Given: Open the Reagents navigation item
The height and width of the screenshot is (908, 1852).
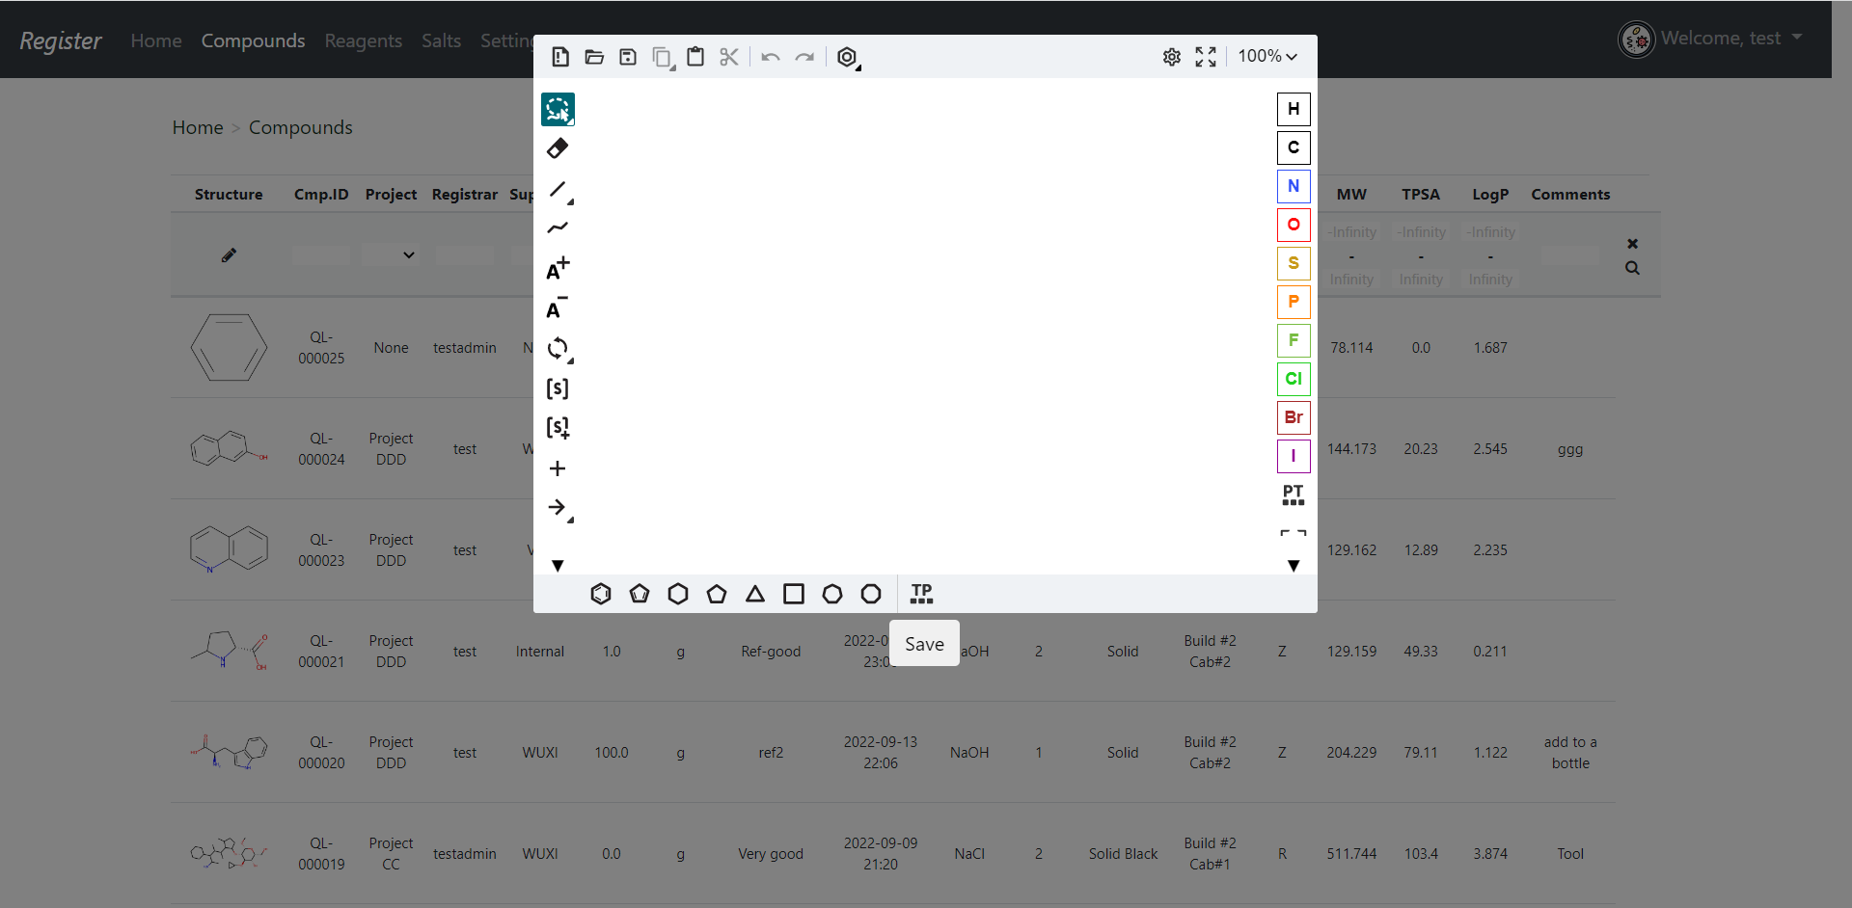Looking at the screenshot, I should [x=363, y=40].
